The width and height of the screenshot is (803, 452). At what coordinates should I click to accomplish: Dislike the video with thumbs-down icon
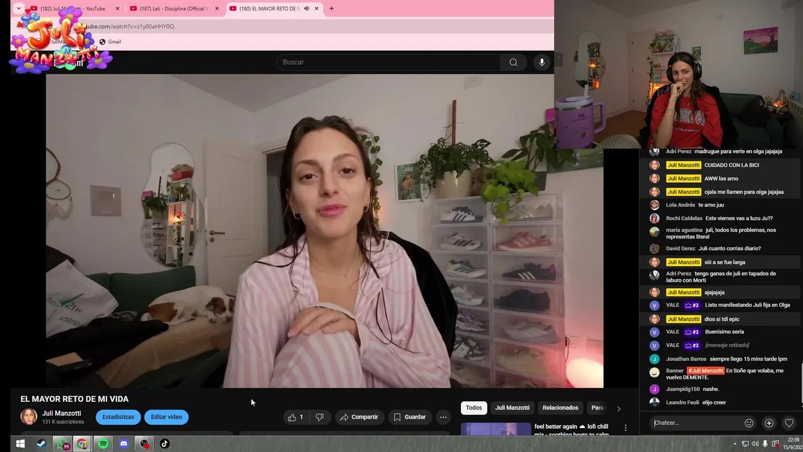(x=319, y=417)
